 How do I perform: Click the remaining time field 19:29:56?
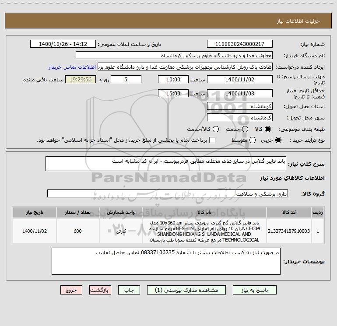[x=81, y=80]
